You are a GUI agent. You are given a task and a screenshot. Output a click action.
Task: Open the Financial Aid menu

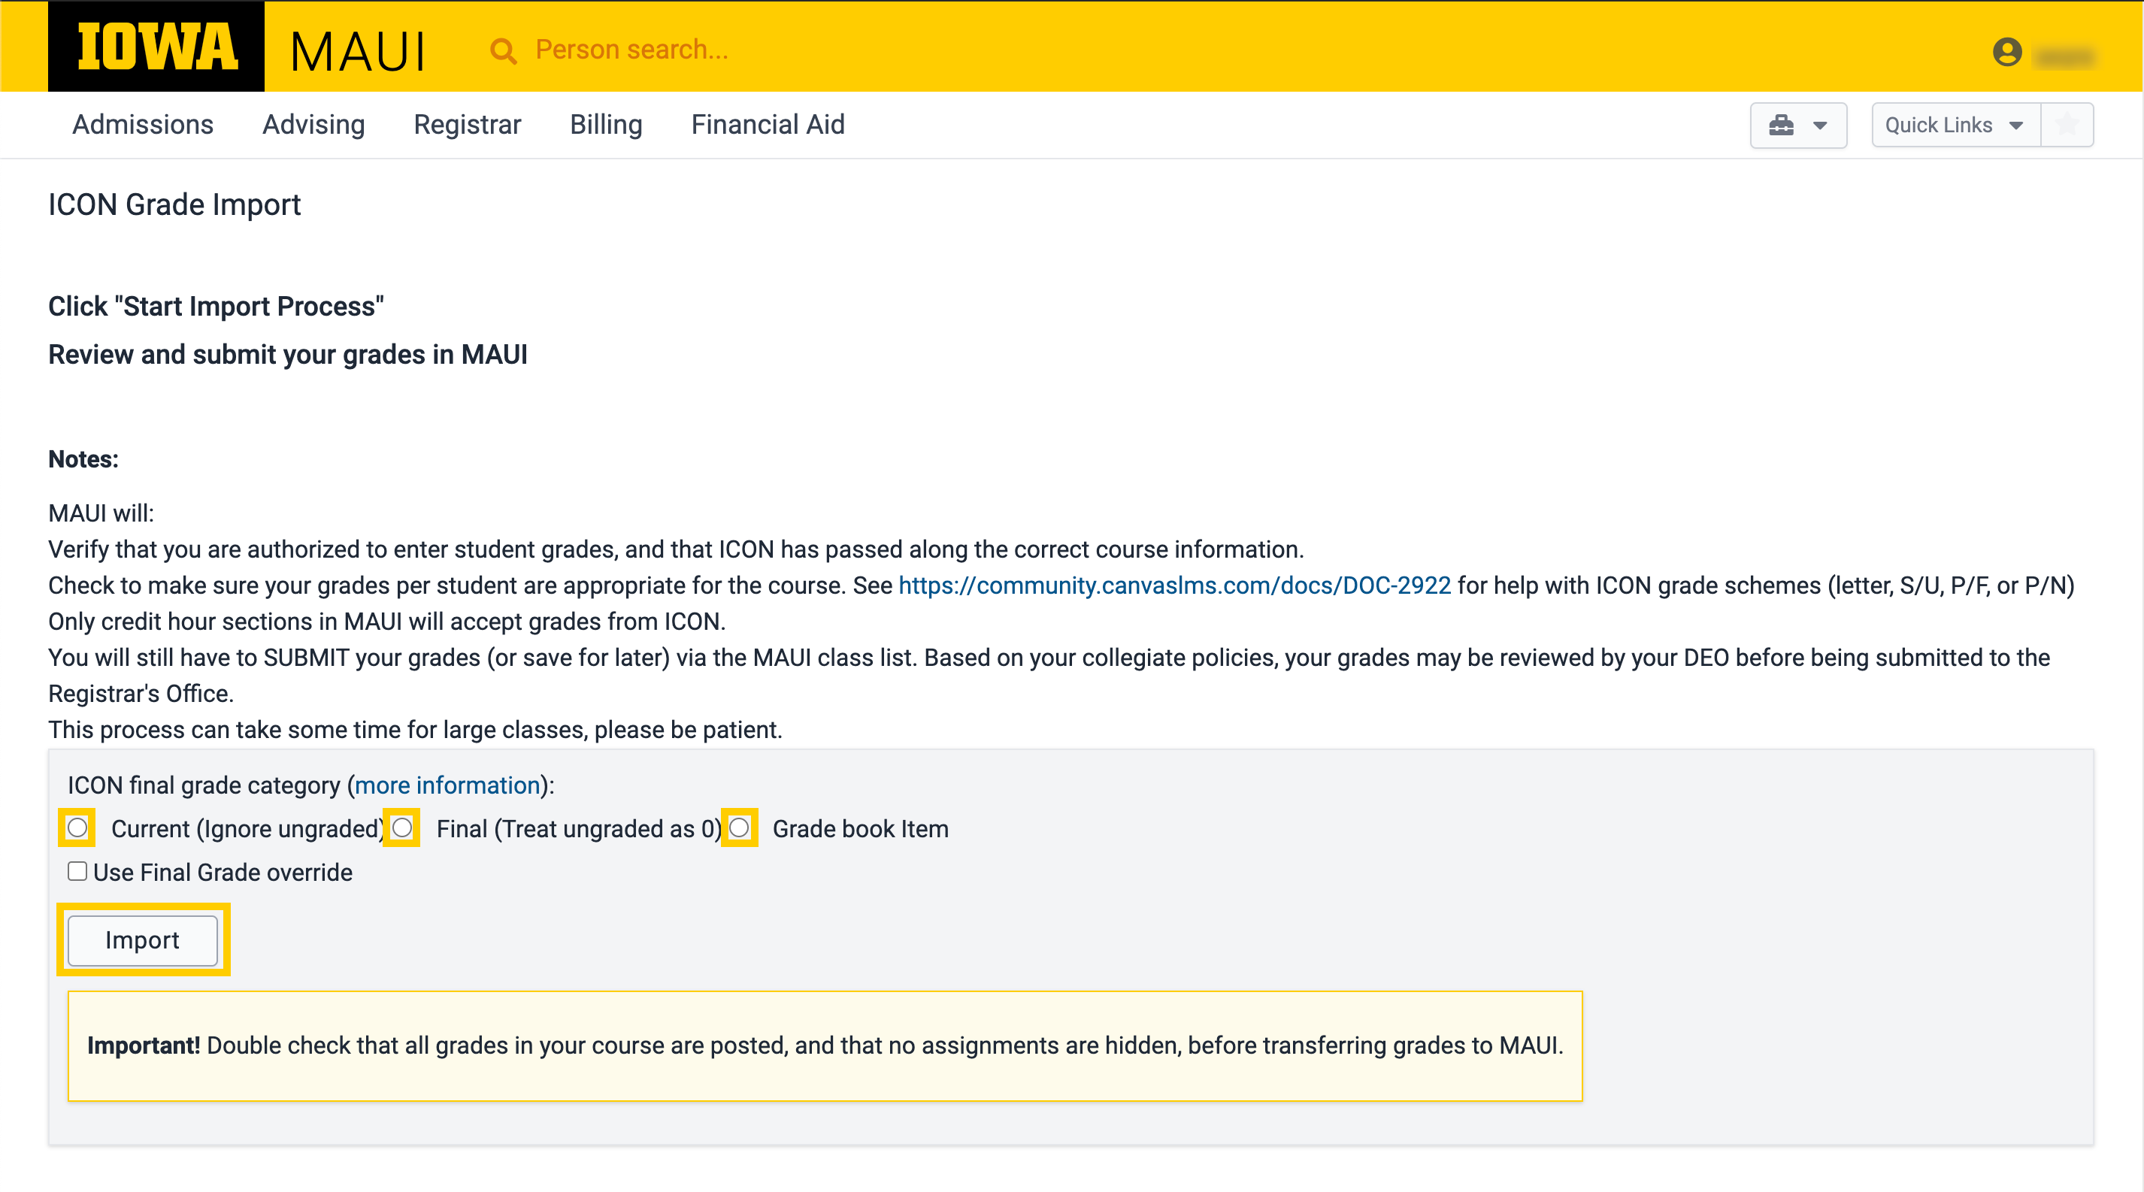coord(768,124)
